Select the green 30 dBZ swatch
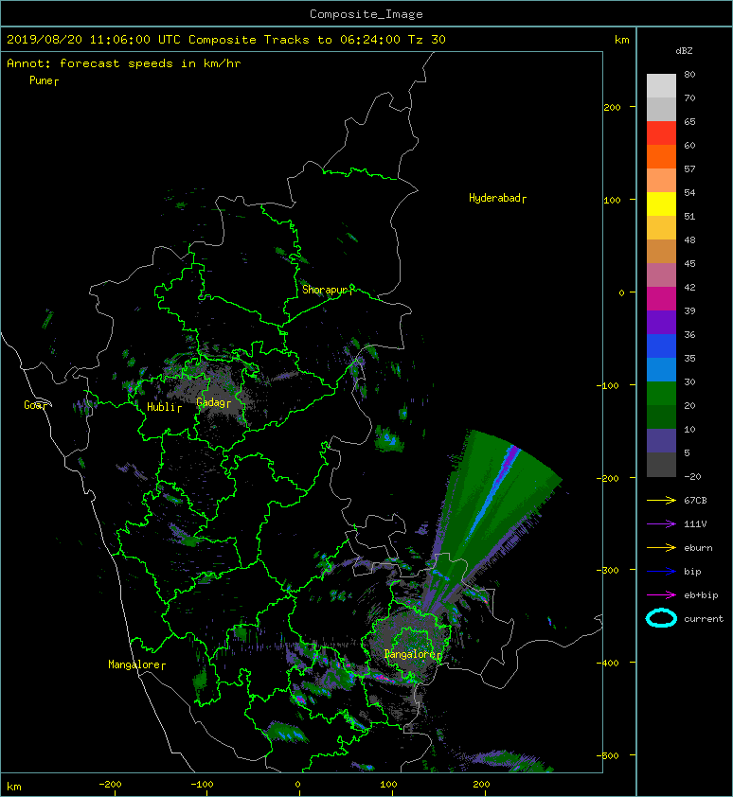Screen dimensions: 733x797 (661, 394)
